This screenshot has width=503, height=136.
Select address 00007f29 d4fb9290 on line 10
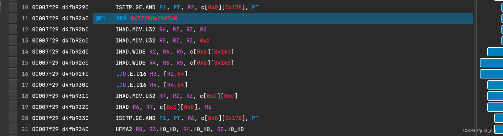(x=60, y=7)
